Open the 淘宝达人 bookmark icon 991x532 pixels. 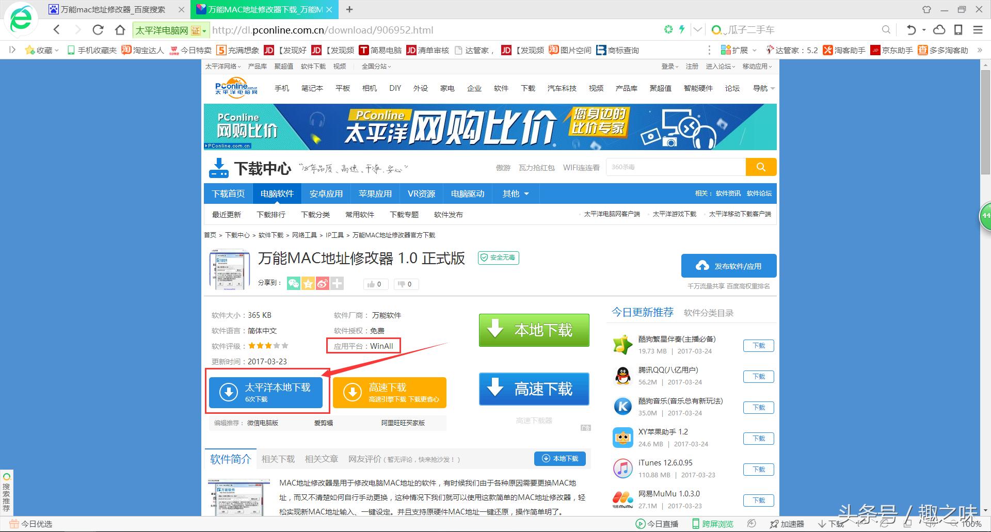[126, 50]
